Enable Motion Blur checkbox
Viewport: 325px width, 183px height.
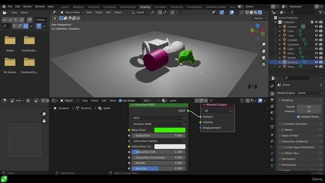tap(283, 153)
